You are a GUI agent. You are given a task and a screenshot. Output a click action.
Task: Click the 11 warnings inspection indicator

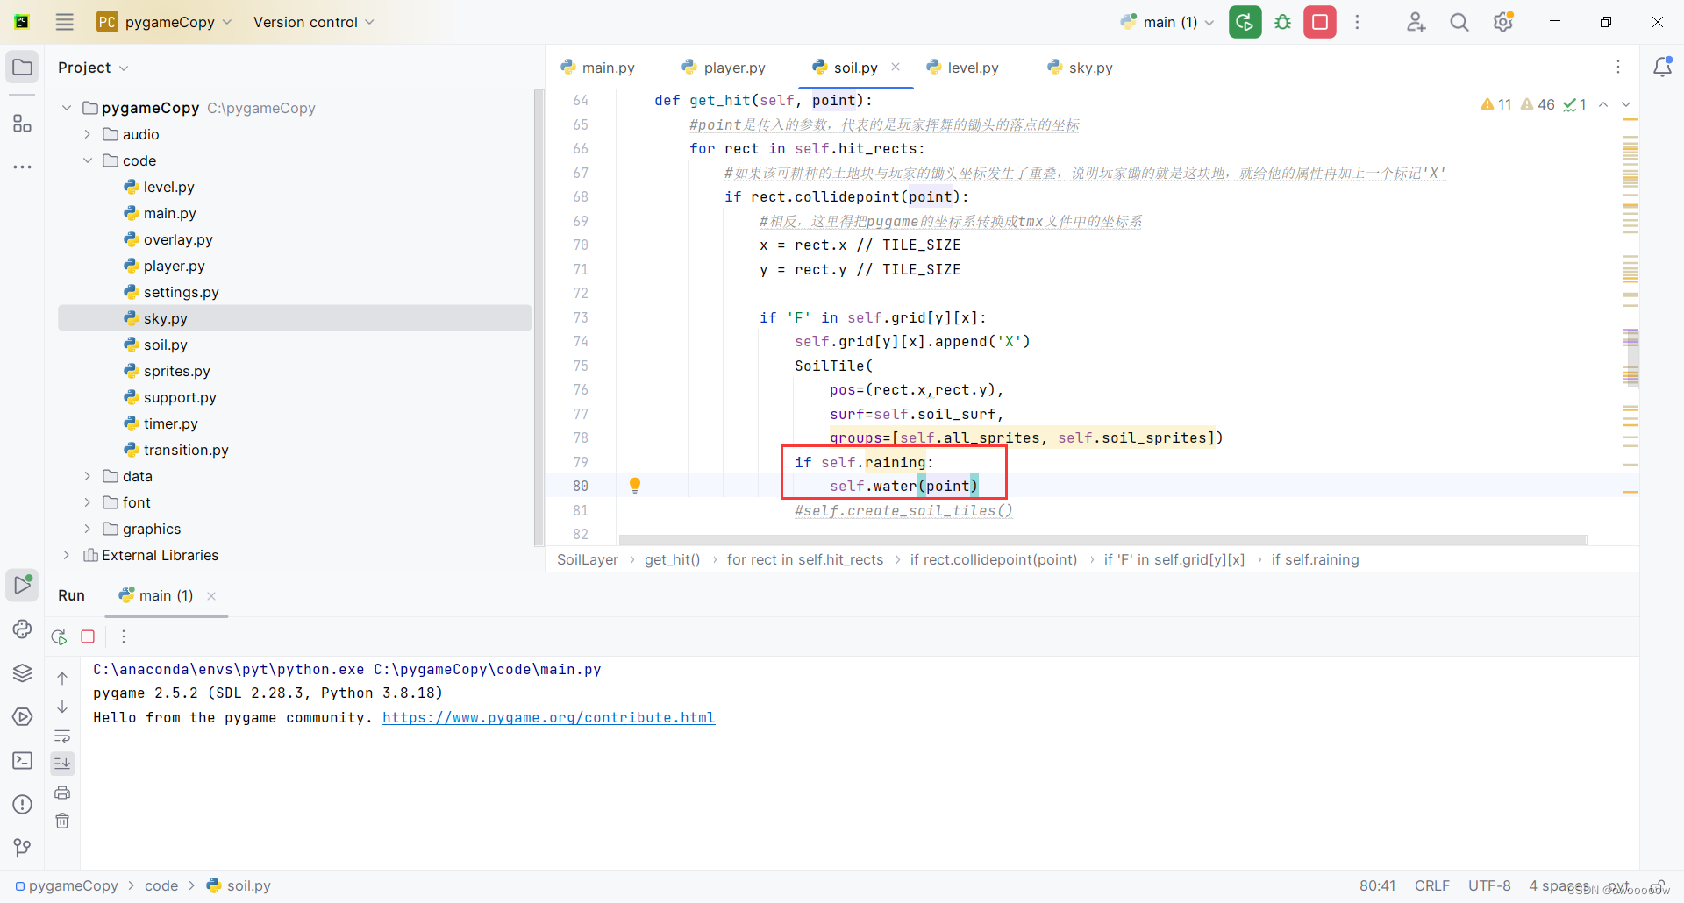[x=1496, y=104]
